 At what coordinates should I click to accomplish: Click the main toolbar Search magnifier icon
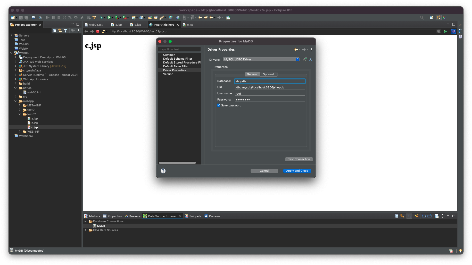click(422, 17)
